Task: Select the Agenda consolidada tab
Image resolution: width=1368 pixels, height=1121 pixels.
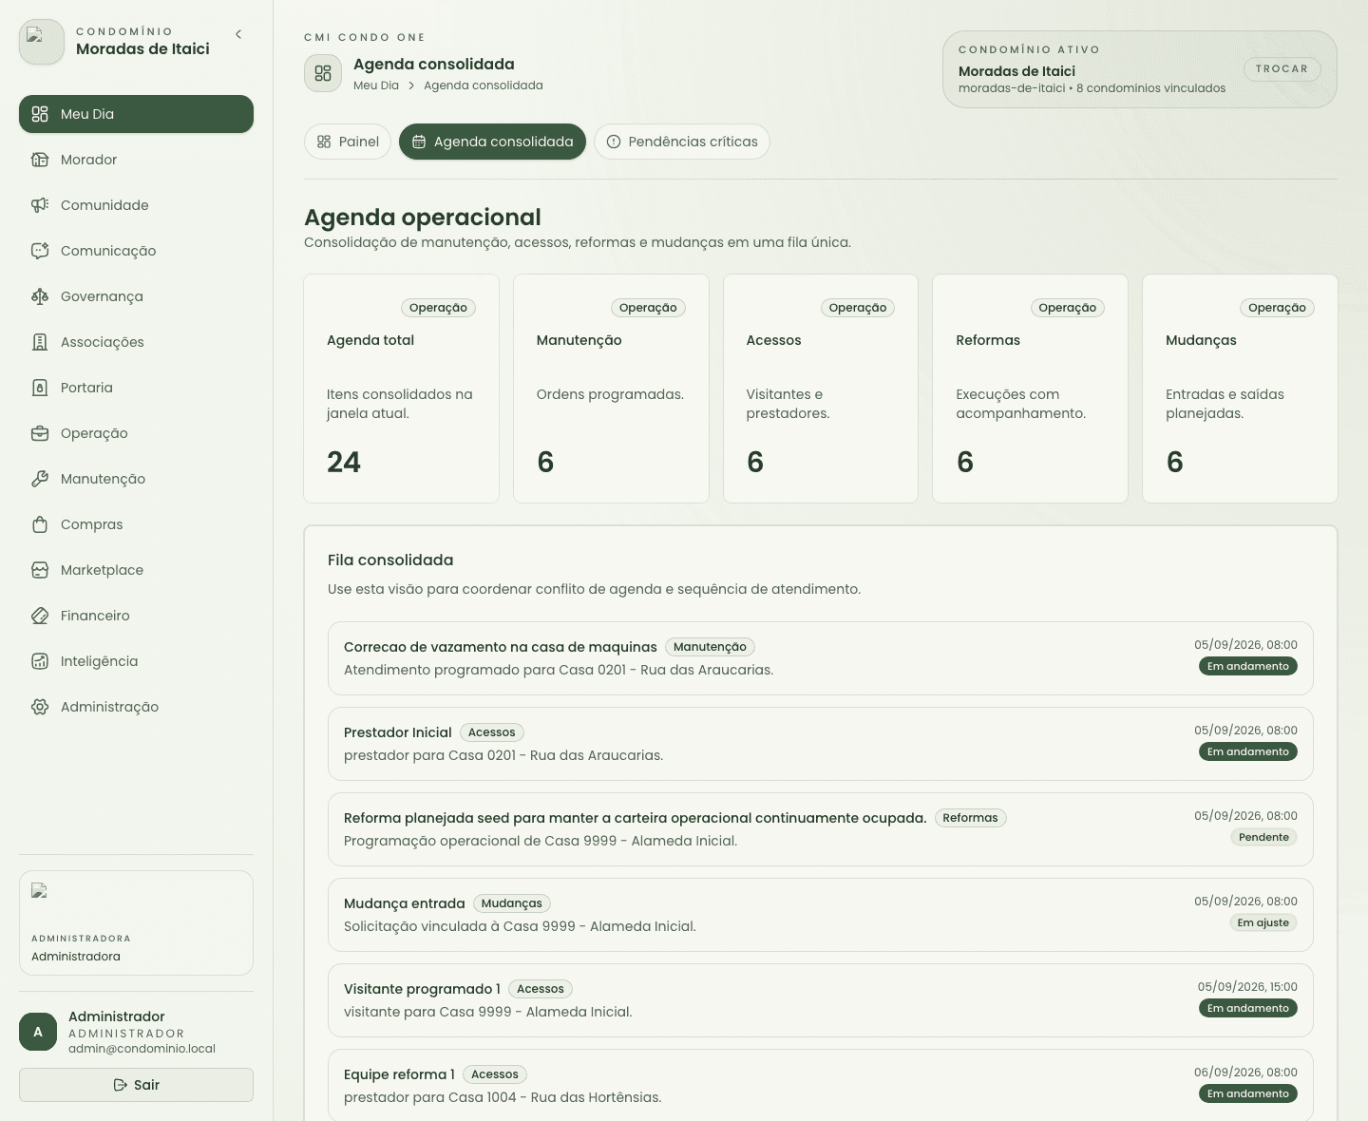Action: (492, 142)
